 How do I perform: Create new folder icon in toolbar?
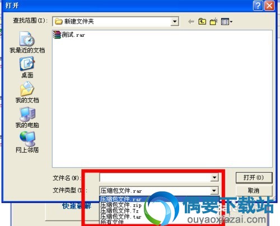213,22
